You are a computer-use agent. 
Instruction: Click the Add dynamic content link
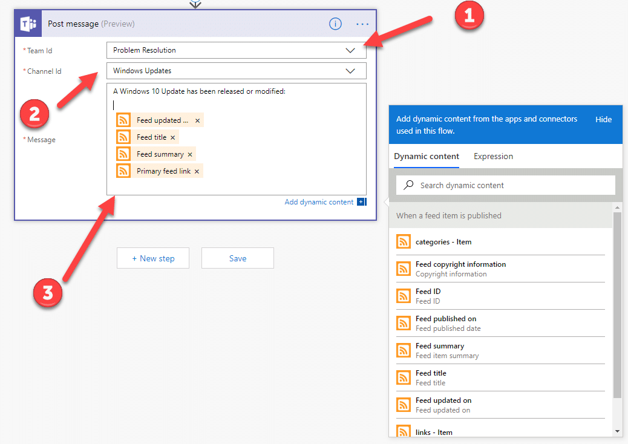[x=319, y=202]
